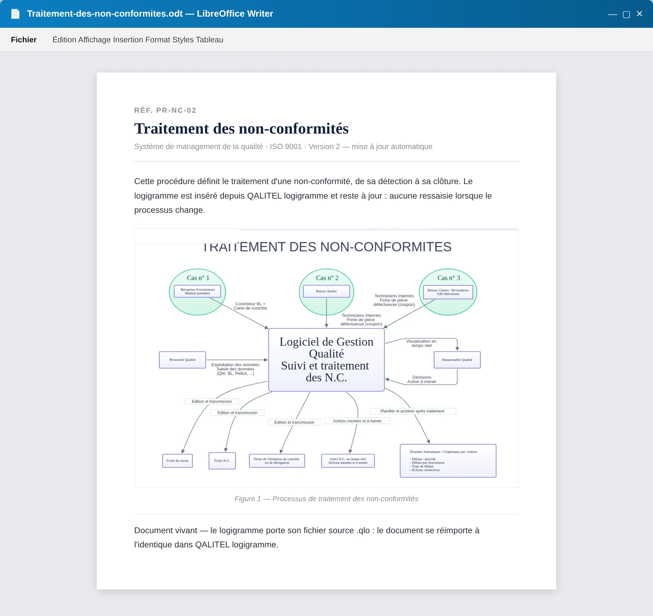
Task: Click the Suivi N.C. en temps réel box
Action: point(348,461)
